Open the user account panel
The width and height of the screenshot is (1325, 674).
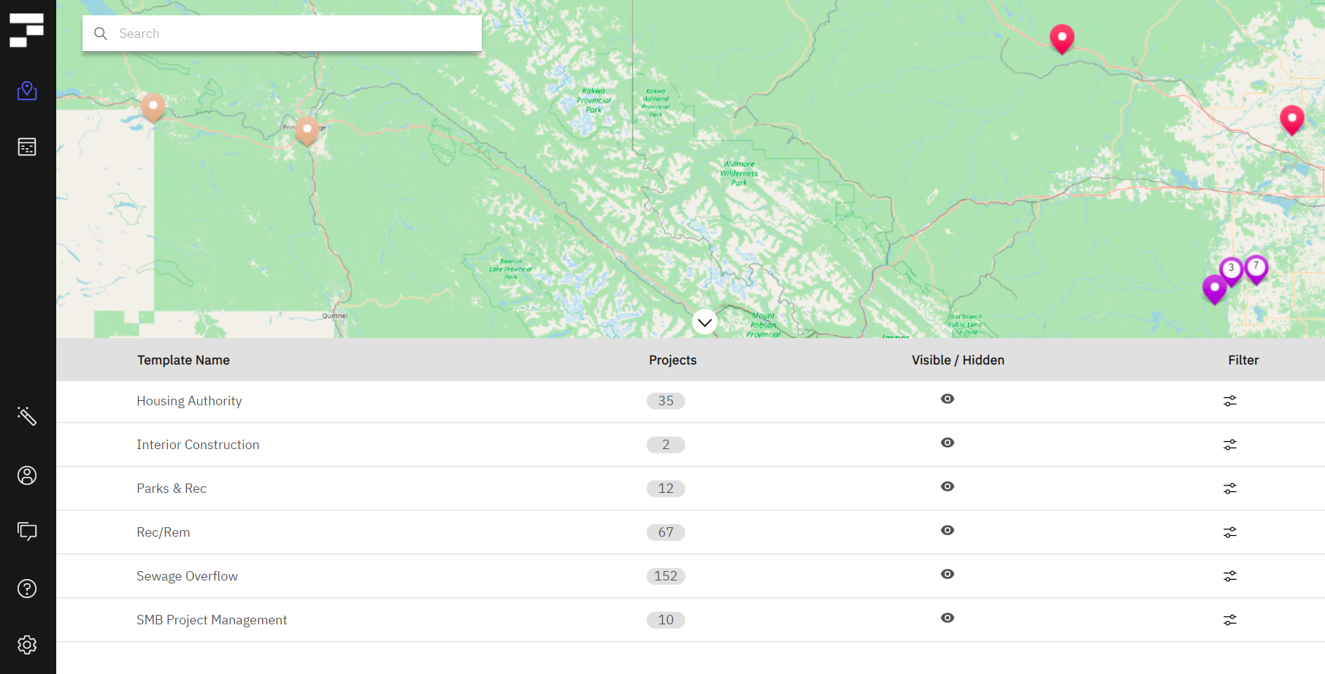[x=27, y=475]
